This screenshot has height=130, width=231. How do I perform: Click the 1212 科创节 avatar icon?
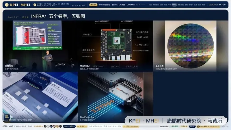coord(198,126)
